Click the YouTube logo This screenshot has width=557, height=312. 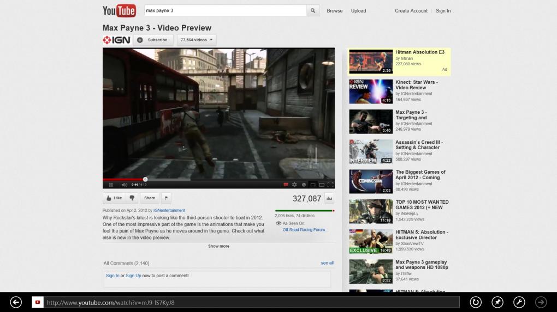[x=120, y=11]
